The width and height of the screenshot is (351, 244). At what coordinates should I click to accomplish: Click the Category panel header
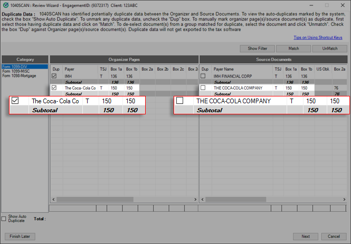tap(25, 60)
